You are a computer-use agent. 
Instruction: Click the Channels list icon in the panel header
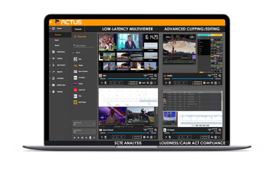pyautogui.click(x=75, y=36)
